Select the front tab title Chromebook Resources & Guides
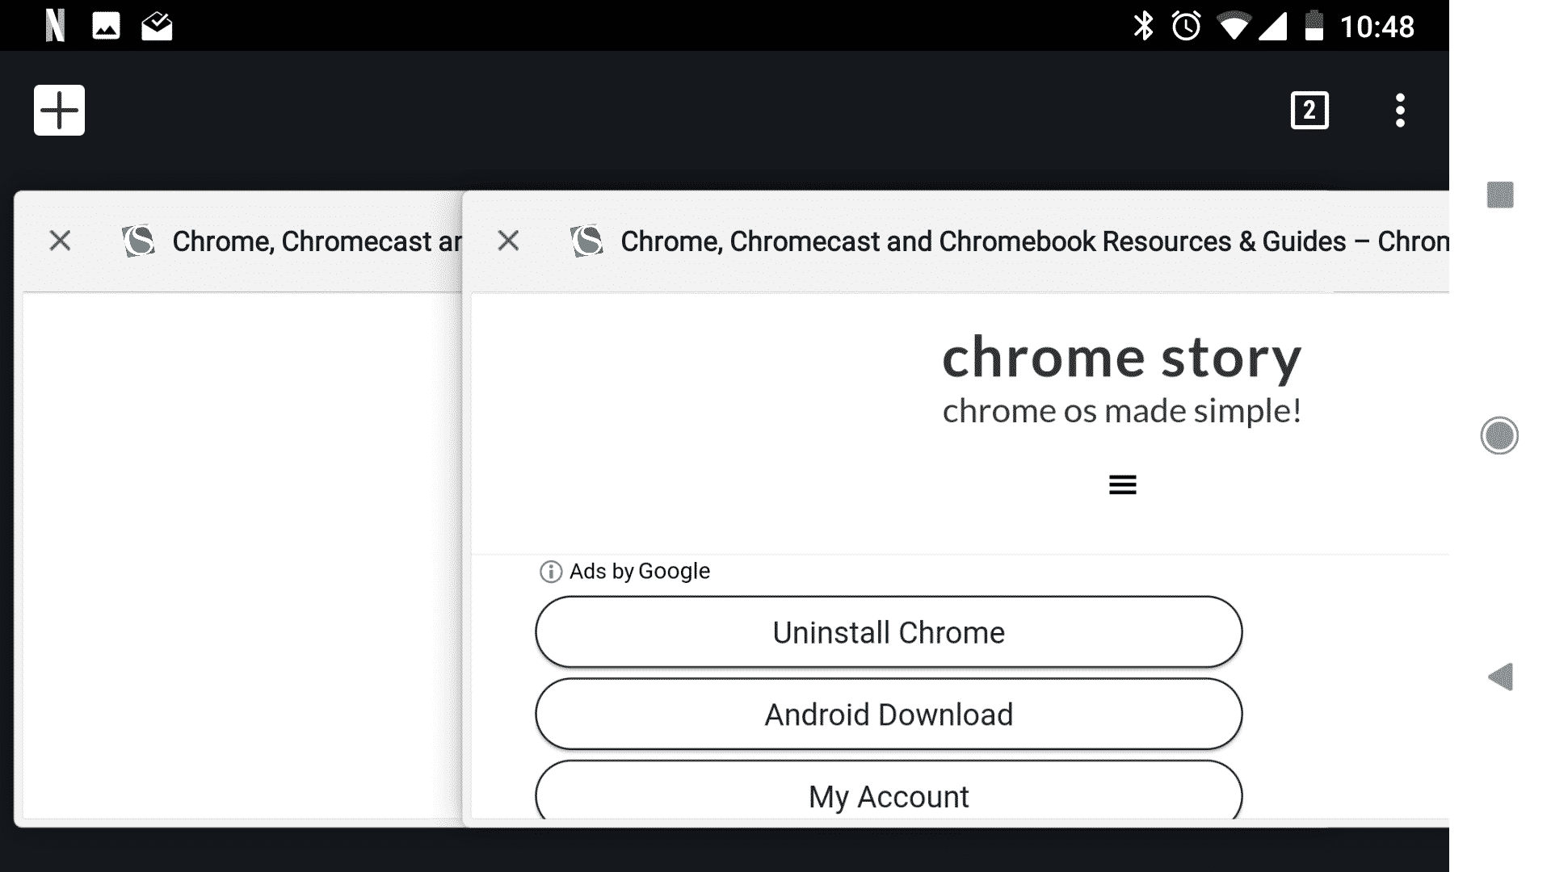The height and width of the screenshot is (872, 1551). tap(1034, 241)
